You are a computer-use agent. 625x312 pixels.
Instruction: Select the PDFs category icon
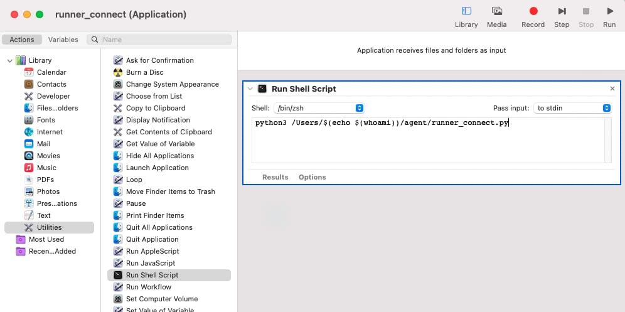click(29, 180)
